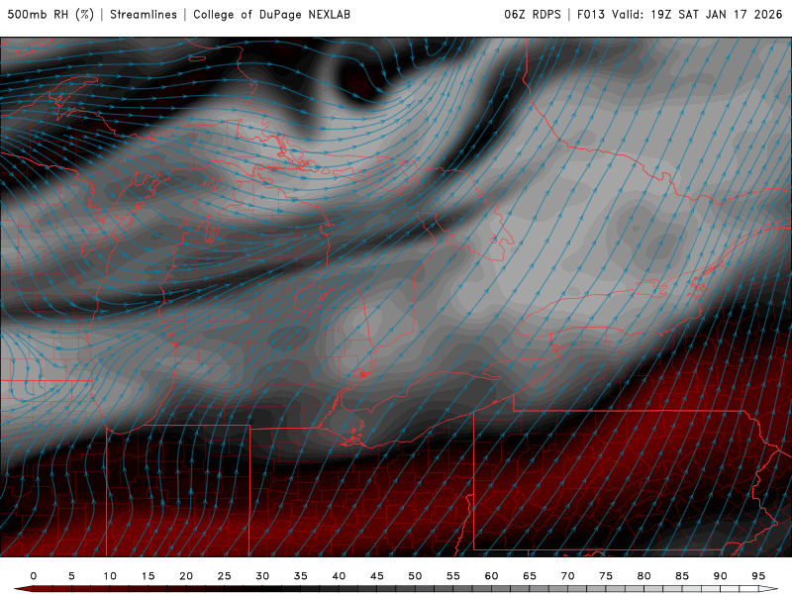
Task: Click the white right tip of color bar
Action: coord(768,589)
